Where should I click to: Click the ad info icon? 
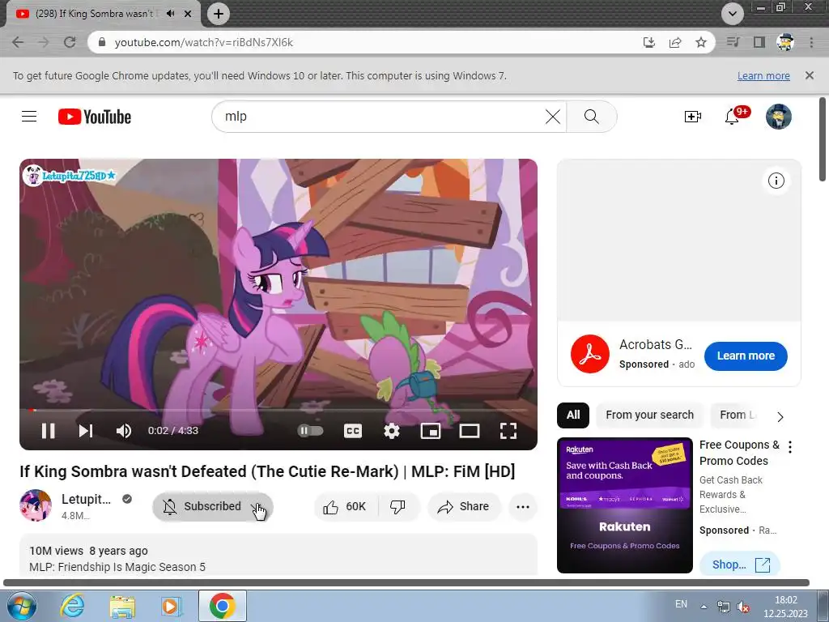[x=776, y=181]
